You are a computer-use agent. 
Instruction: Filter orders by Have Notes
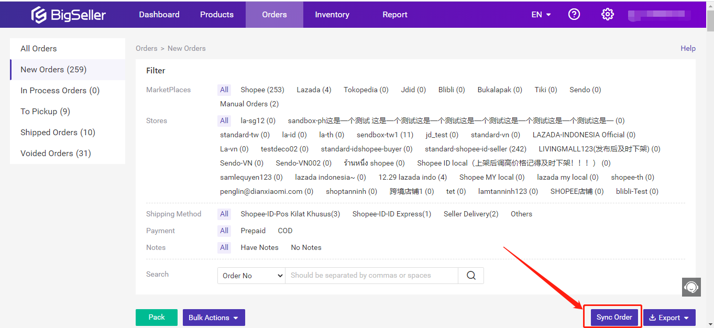[x=259, y=248]
